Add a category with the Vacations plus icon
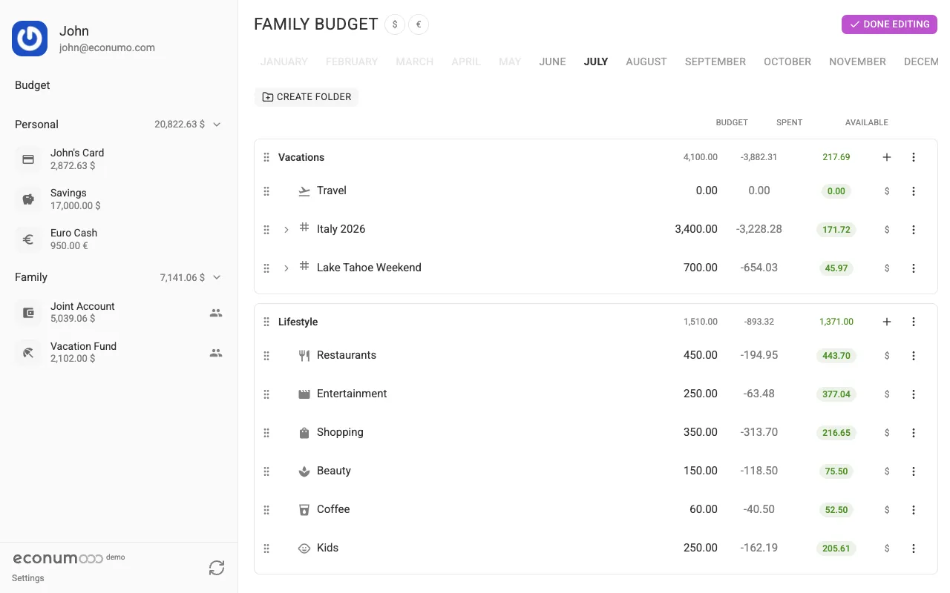The height and width of the screenshot is (593, 950). click(887, 157)
